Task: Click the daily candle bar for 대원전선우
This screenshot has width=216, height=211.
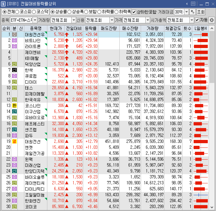Action: click(x=201, y=35)
